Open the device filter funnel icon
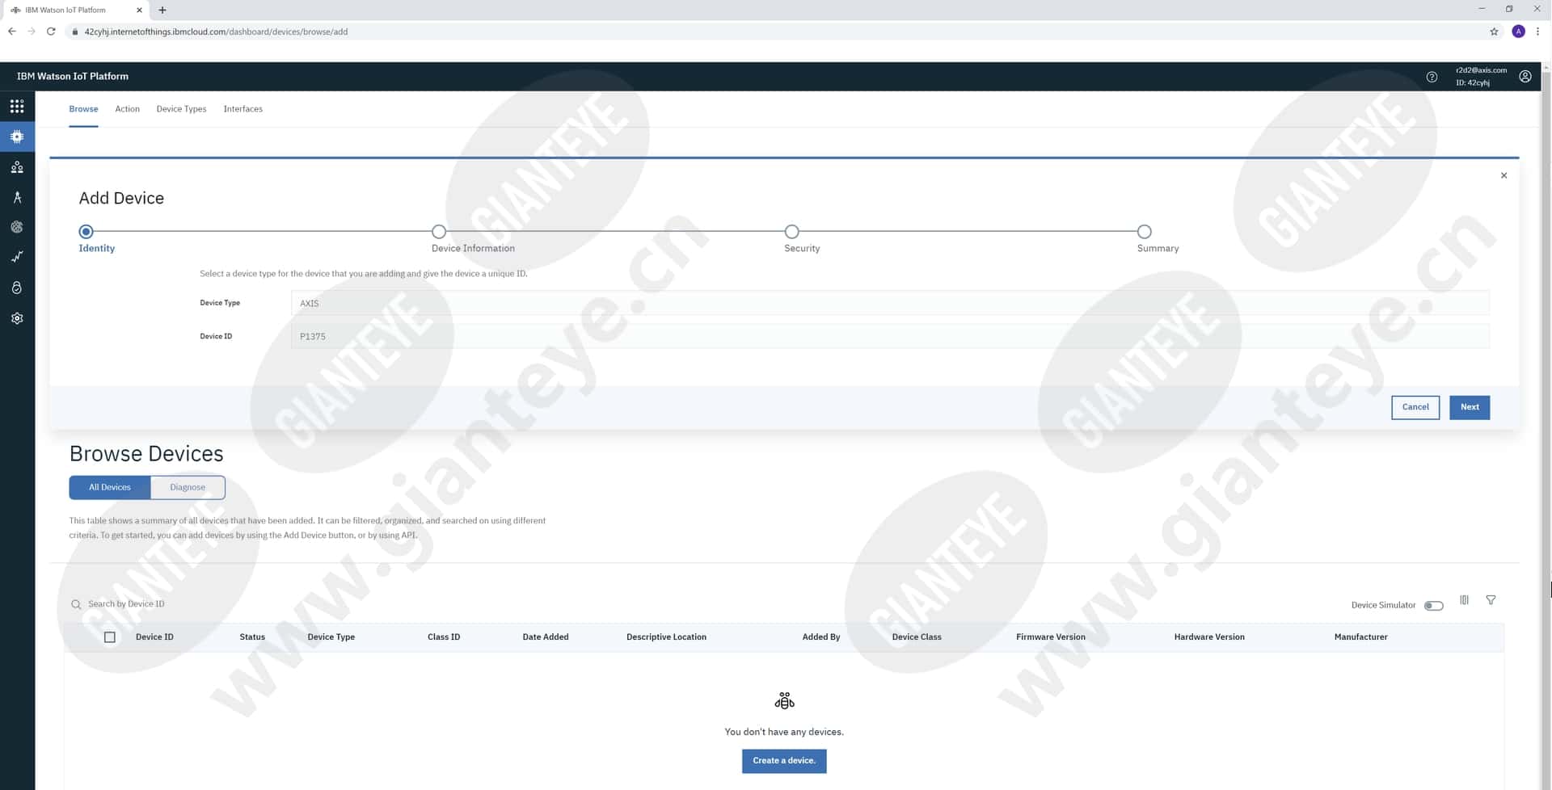Viewport: 1552px width, 790px height. click(x=1491, y=600)
